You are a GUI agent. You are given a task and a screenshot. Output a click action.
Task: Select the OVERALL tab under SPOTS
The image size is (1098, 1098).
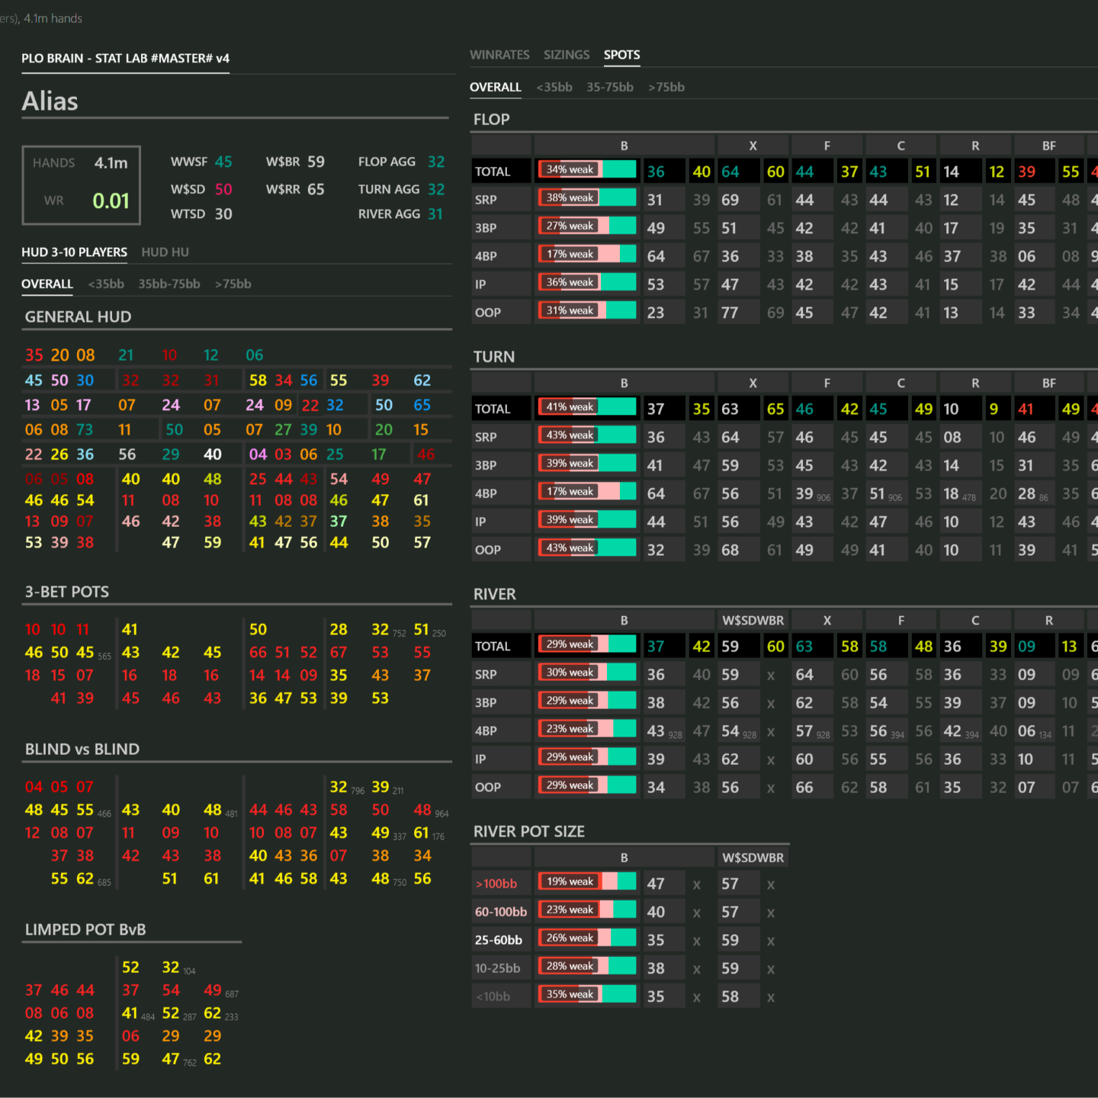(x=496, y=87)
